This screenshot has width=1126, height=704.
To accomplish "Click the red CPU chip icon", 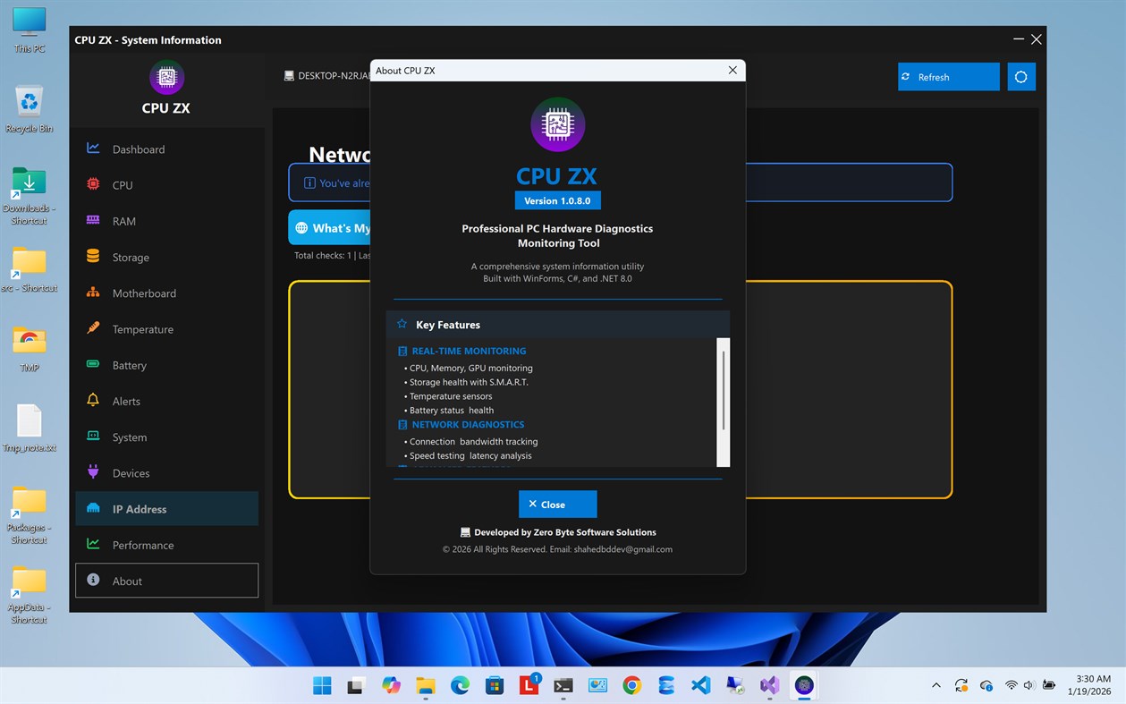I will pyautogui.click(x=93, y=184).
